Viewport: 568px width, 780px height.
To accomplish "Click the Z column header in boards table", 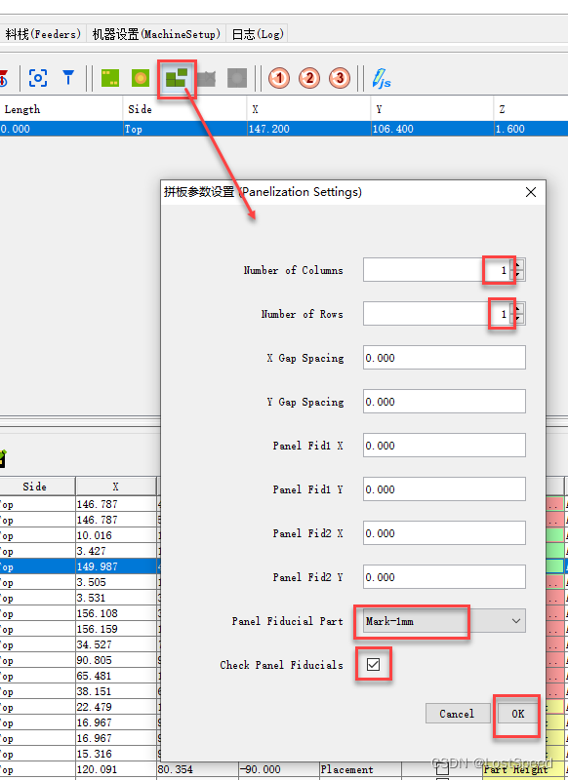I will [531, 109].
